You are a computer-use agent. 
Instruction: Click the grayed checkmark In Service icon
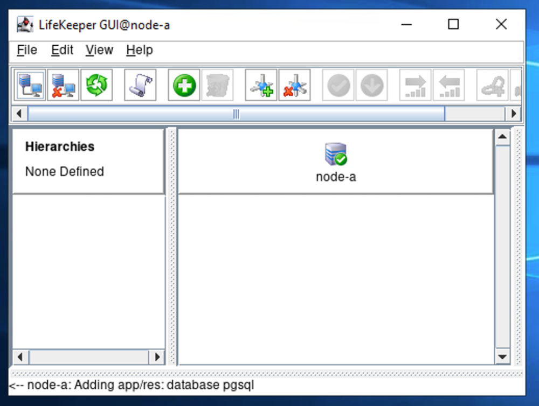(x=338, y=85)
